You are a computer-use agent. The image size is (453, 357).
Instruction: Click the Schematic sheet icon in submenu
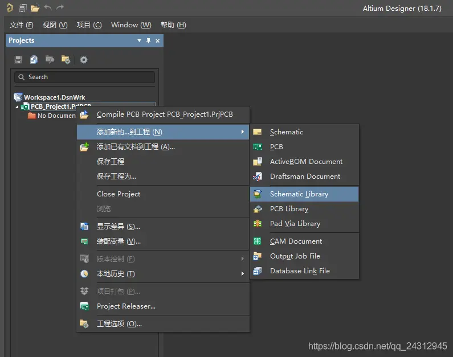click(x=257, y=132)
